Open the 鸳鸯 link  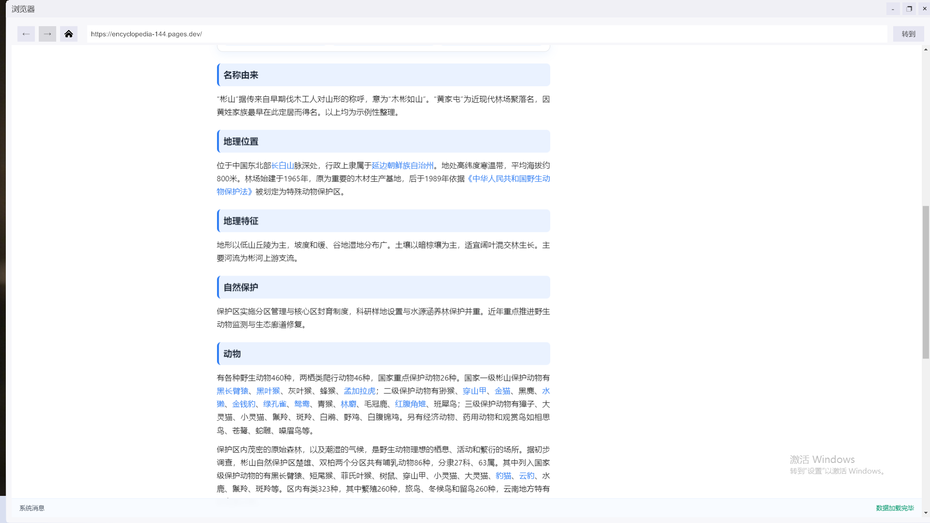pos(302,404)
